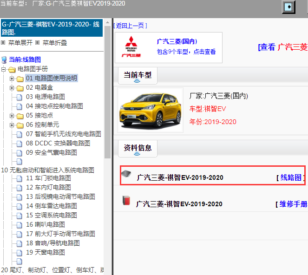Click the page icon of 14 倒车雷达电路图

coord(19,206)
